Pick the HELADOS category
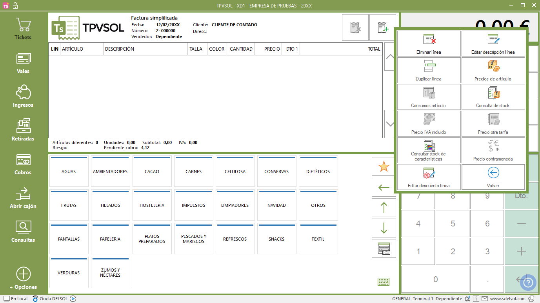540x303 pixels. 110,205
